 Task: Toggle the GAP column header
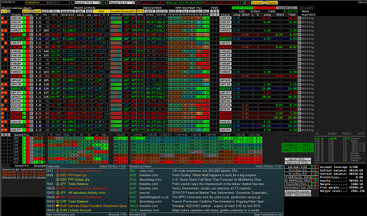pyautogui.click(x=102, y=11)
